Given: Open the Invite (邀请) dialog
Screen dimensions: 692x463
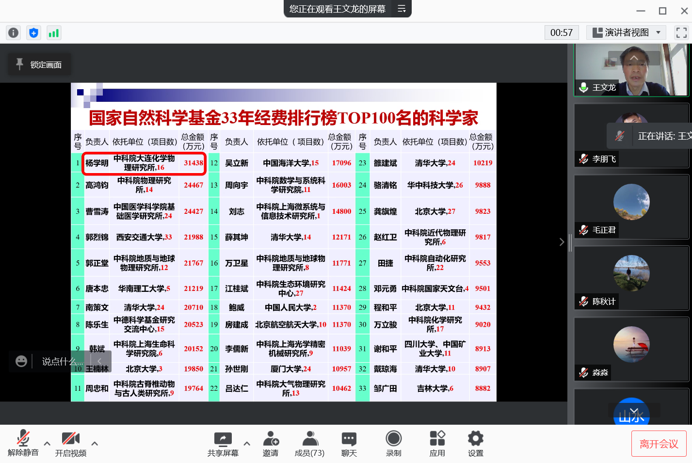Looking at the screenshot, I should (x=271, y=444).
